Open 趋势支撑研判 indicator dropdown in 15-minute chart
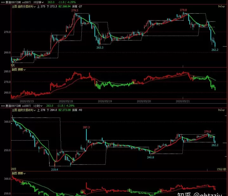228x196 pixels. pyautogui.click(x=27, y=7)
